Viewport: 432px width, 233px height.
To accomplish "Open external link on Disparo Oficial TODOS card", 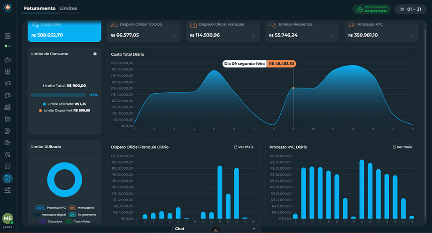I will [x=174, y=36].
